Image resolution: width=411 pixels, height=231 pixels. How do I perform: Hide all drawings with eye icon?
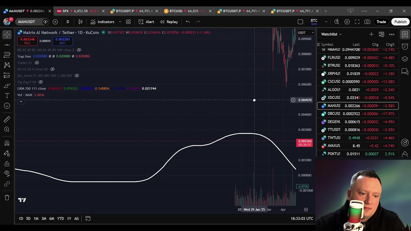click(7, 174)
